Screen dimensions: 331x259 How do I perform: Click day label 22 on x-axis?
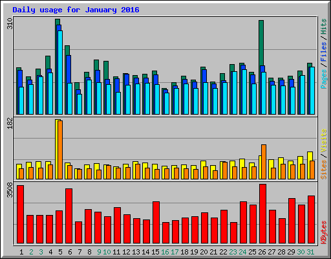tap(223, 252)
